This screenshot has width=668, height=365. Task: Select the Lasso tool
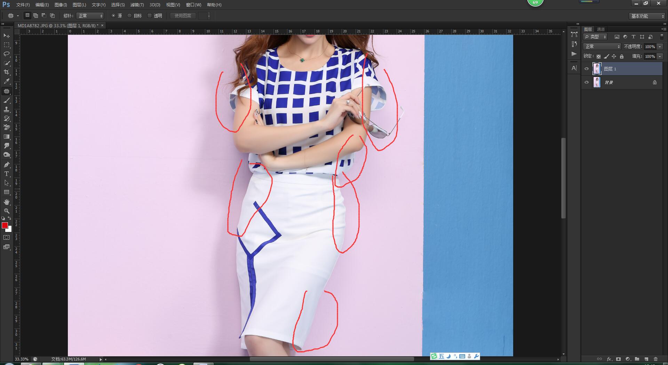tap(7, 54)
